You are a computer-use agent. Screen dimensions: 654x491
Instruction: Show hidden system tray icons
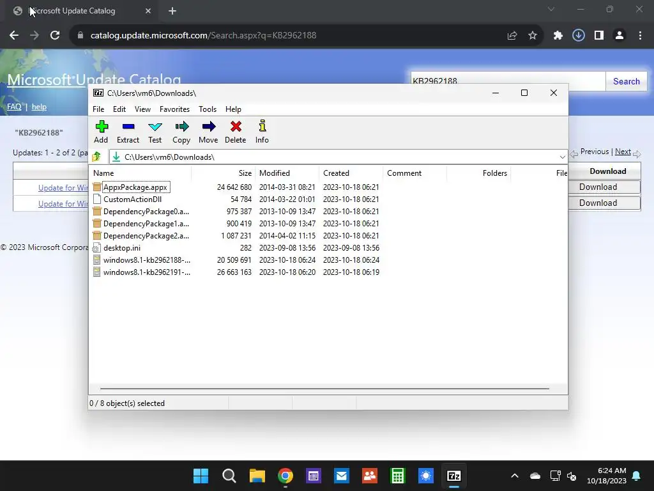515,476
